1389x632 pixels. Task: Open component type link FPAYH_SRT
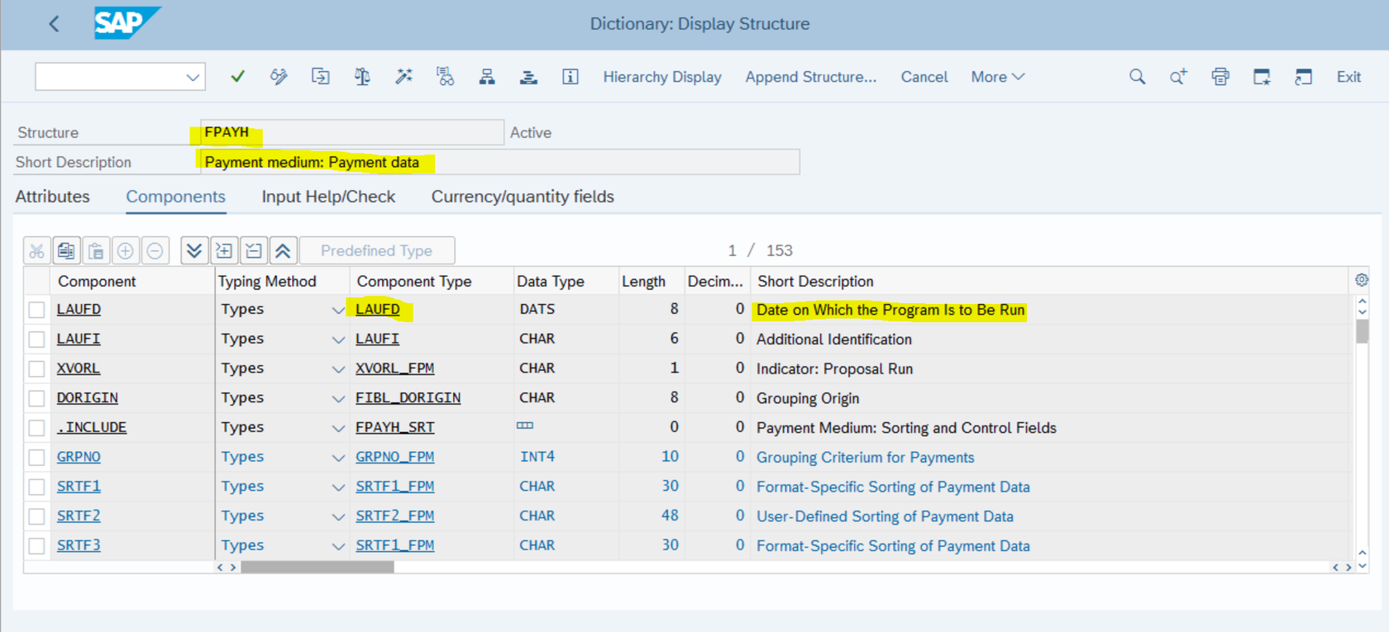394,427
